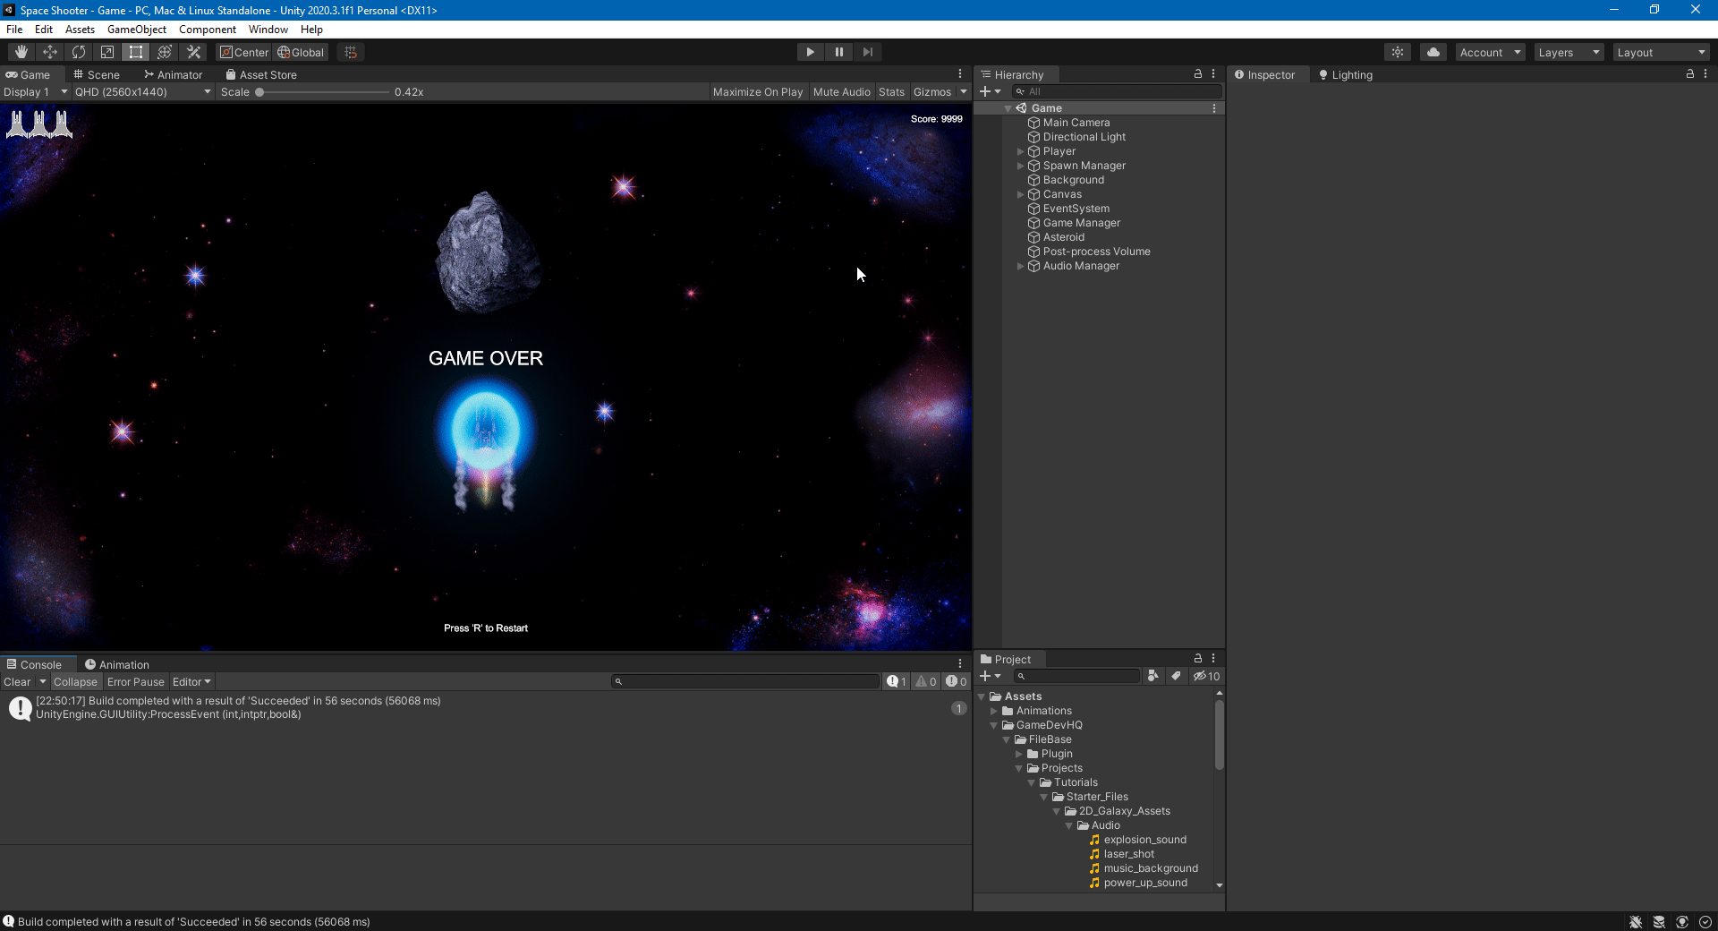Switch to the Animation tab
The width and height of the screenshot is (1718, 931).
pos(117,664)
